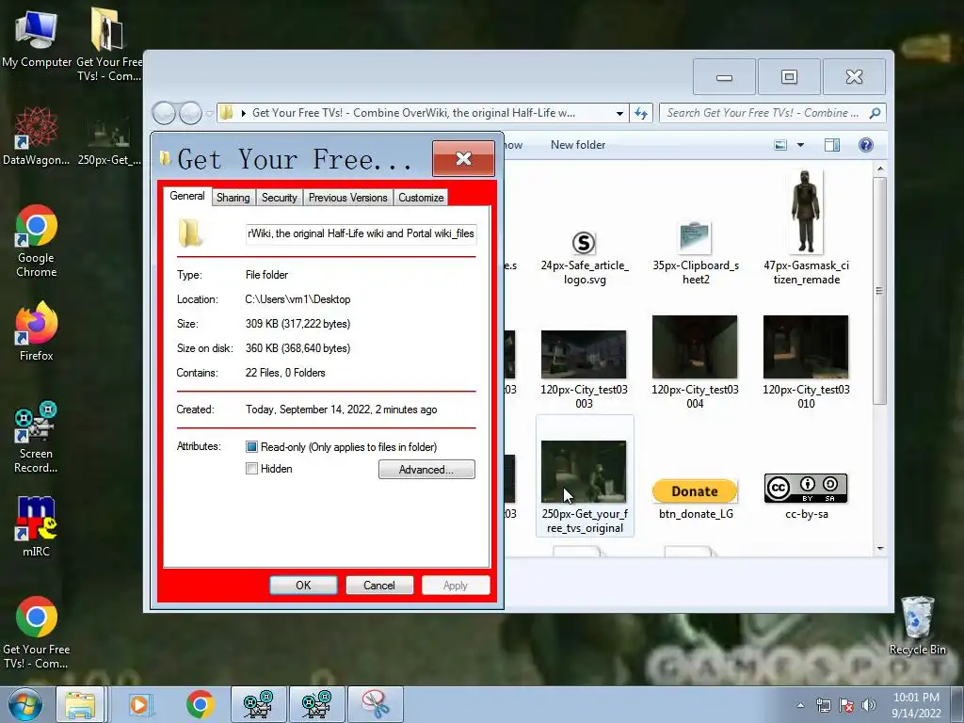Click the Explorer back navigation button
This screenshot has width=964, height=723.
click(x=164, y=113)
